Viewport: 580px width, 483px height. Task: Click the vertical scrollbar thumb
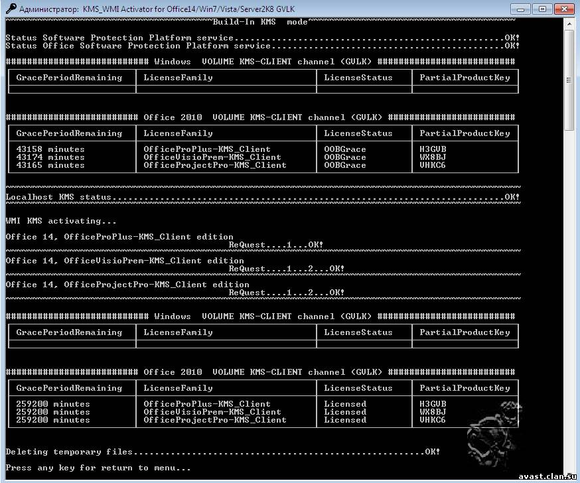tap(569, 80)
